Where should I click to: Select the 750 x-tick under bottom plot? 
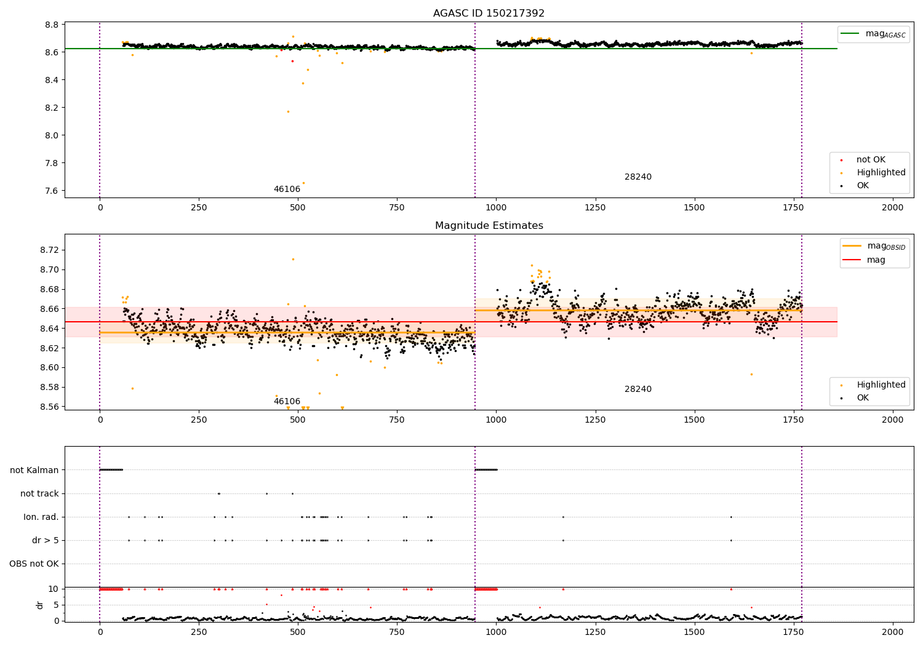tap(397, 632)
